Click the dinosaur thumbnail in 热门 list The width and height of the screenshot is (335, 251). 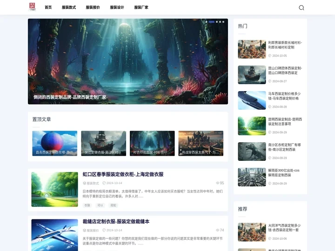[x=252, y=152]
